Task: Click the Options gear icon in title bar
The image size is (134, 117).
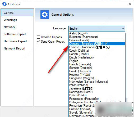Action: (x=4, y=4)
